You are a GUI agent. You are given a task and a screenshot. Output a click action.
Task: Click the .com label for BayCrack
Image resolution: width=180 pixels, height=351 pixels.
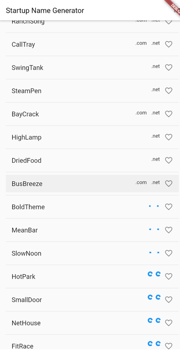(141, 113)
